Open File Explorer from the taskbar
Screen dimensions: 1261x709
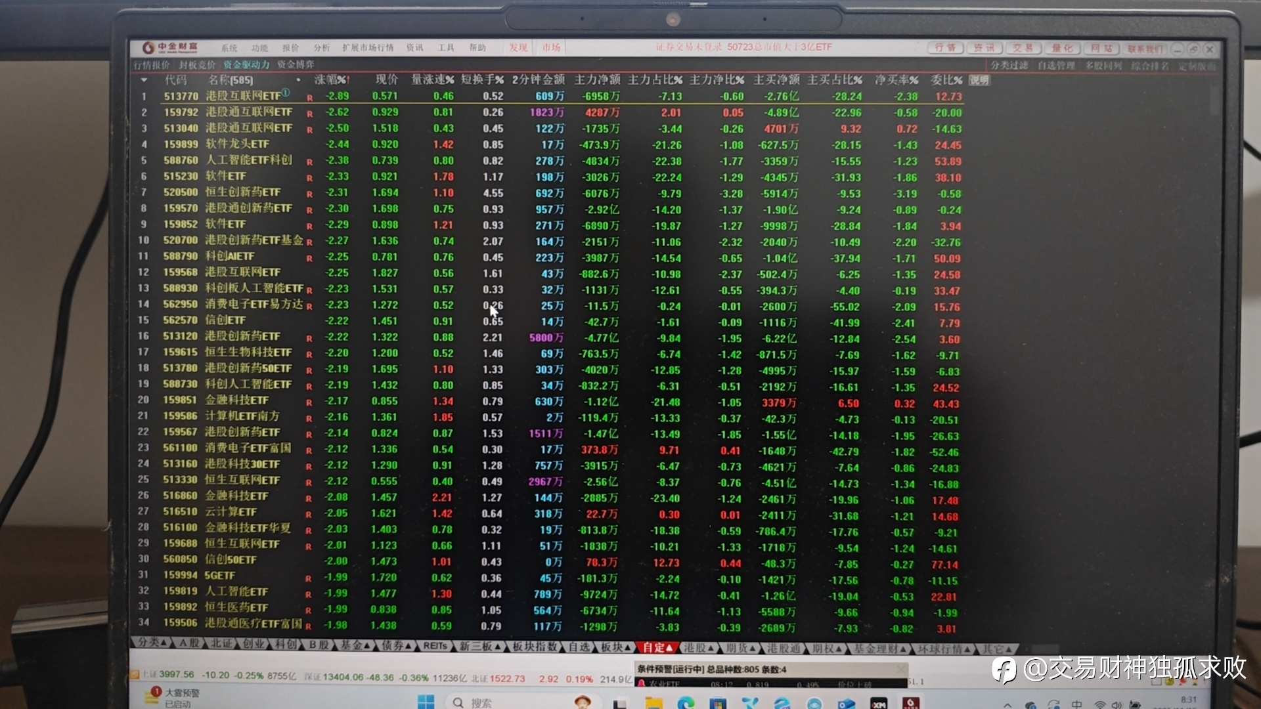[x=653, y=703]
